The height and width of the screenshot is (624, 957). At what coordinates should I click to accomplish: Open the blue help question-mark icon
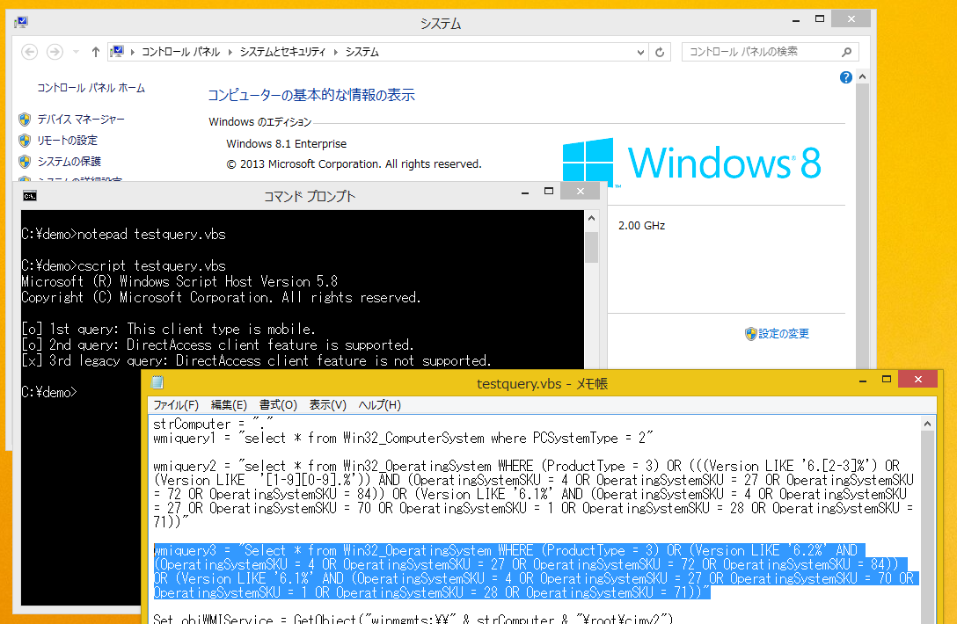click(x=845, y=77)
